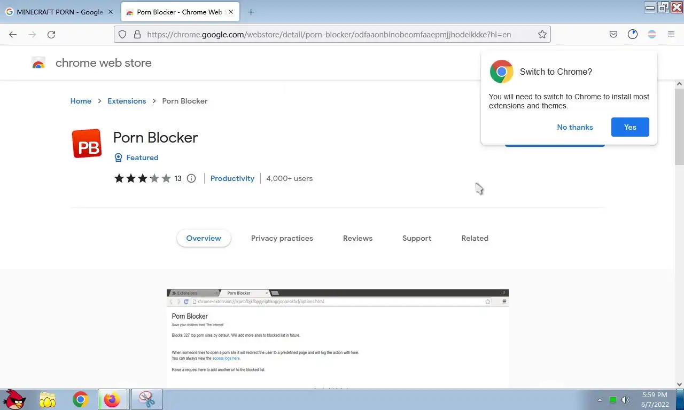
Task: Click the scrollbar up arrow
Action: (x=679, y=84)
